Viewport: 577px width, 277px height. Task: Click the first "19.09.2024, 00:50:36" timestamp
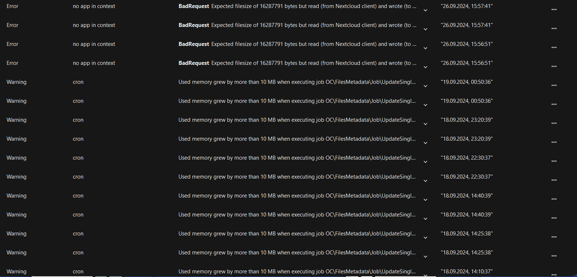pos(467,82)
